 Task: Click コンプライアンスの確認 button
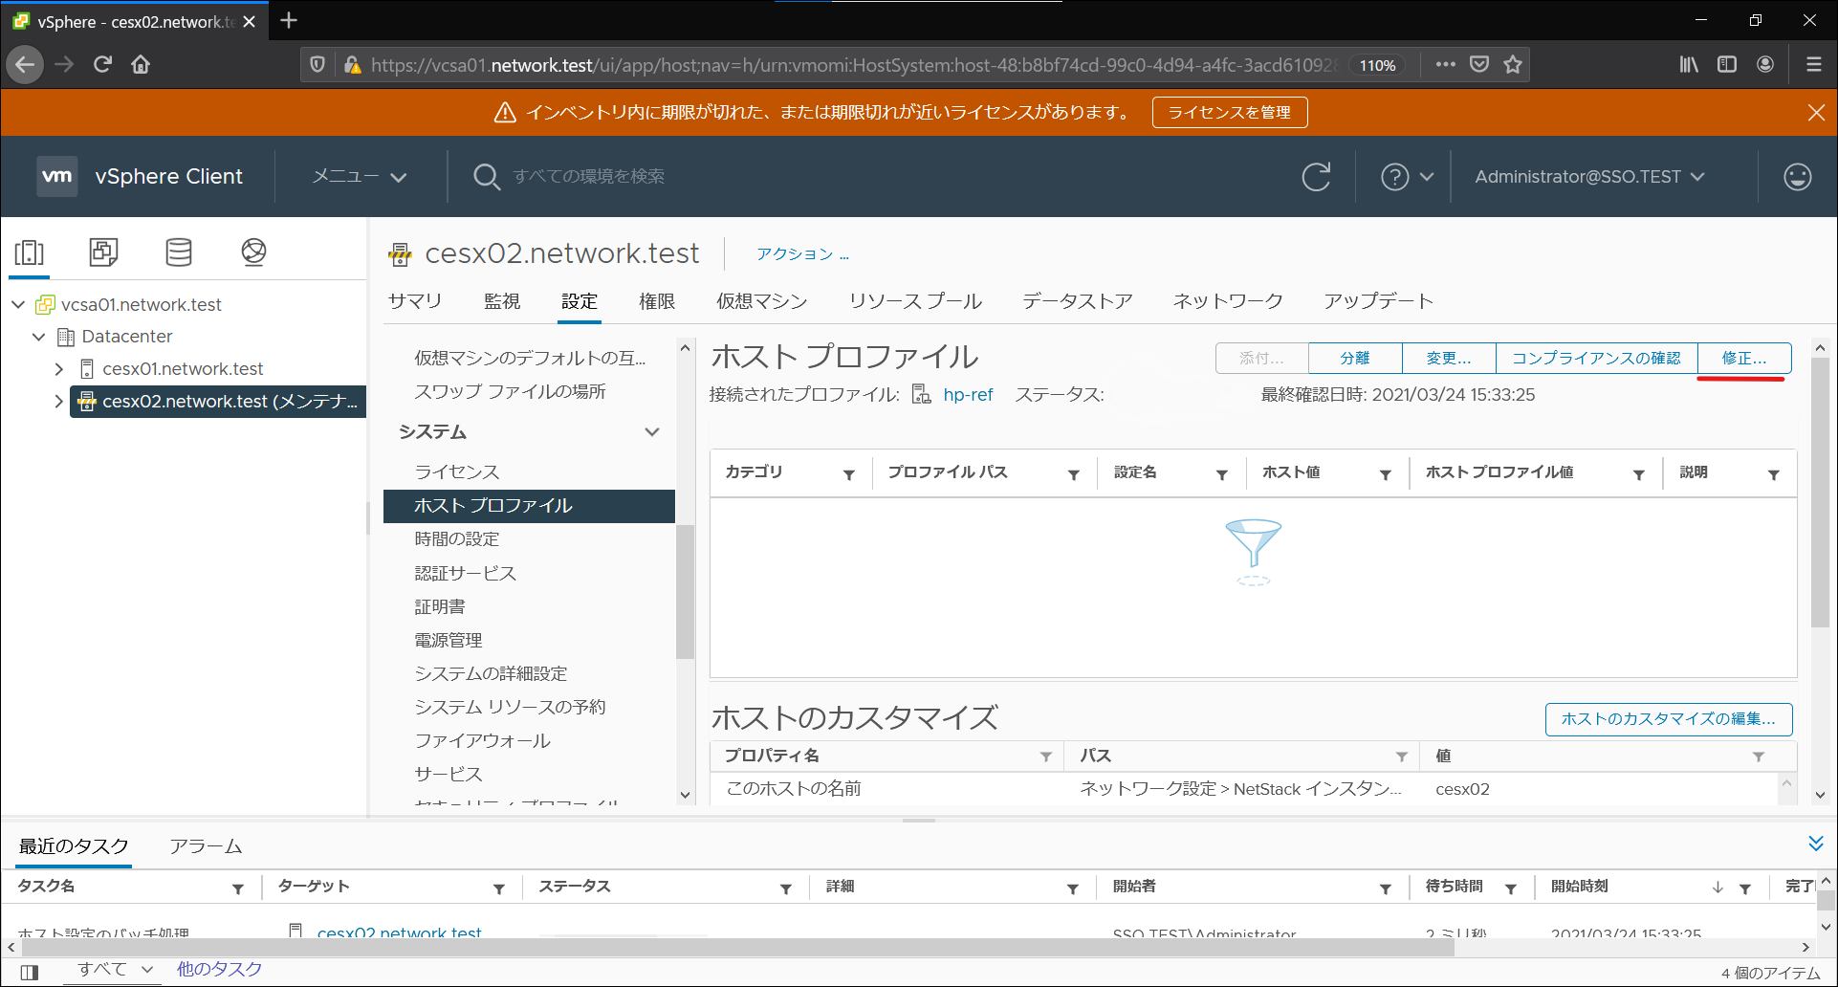pos(1596,358)
